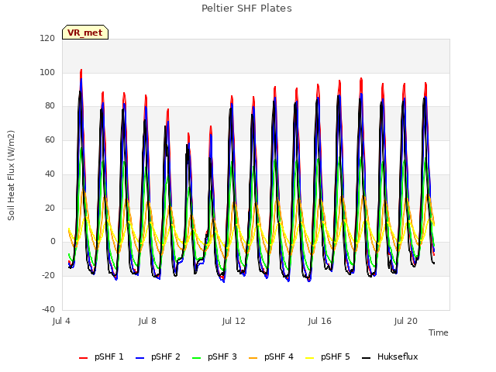This screenshot has width=496, height=372.
Task: Click the Time axis title
Action: [x=439, y=332]
